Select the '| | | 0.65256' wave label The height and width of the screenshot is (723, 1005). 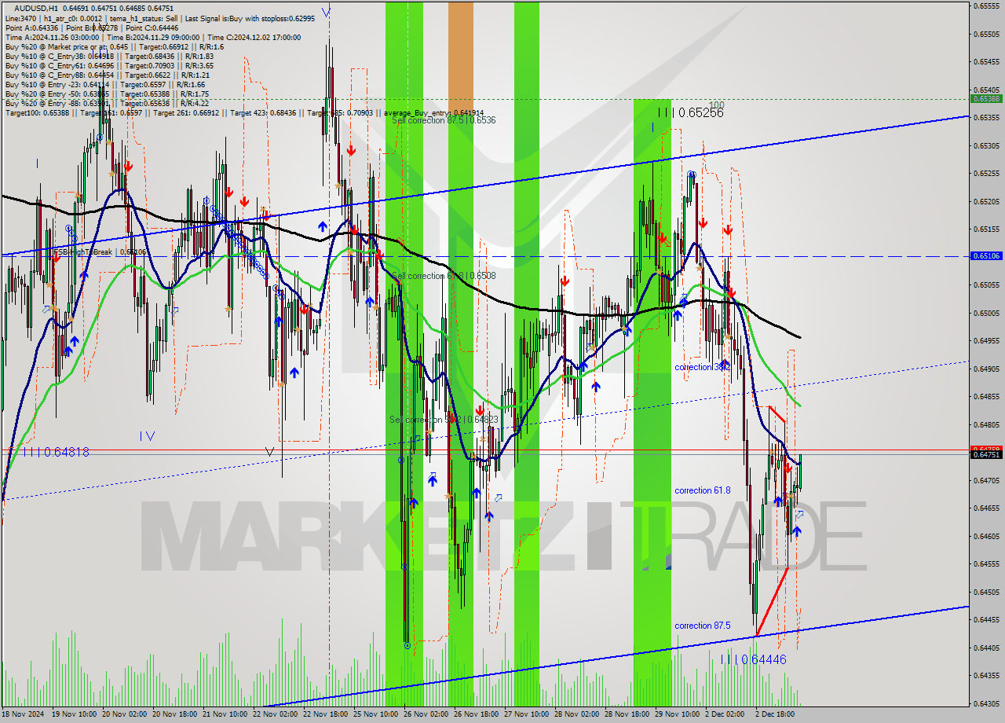[691, 113]
